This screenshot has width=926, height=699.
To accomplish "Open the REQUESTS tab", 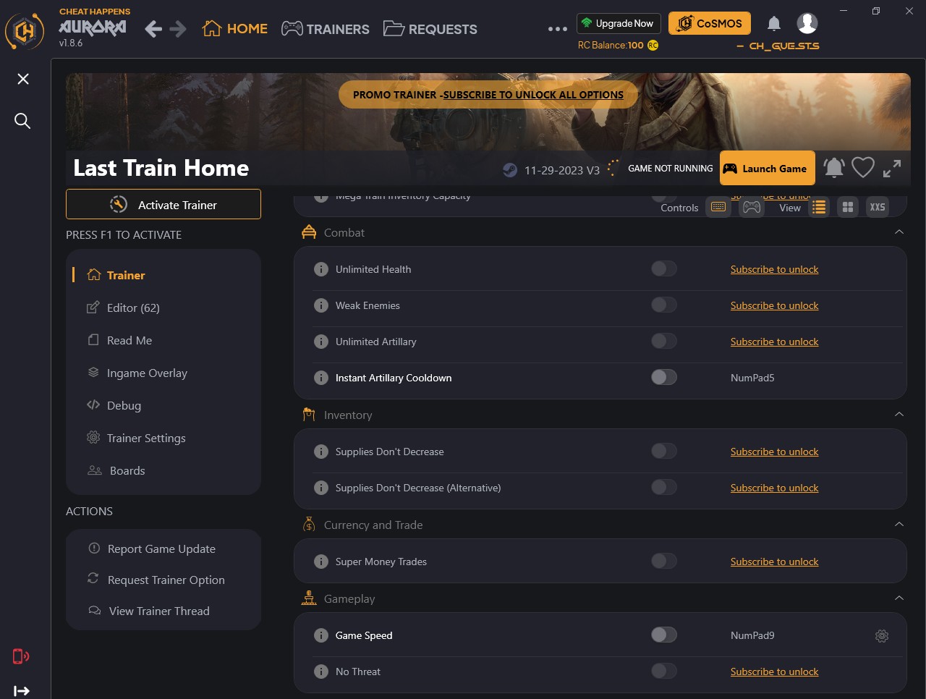I will [x=430, y=29].
